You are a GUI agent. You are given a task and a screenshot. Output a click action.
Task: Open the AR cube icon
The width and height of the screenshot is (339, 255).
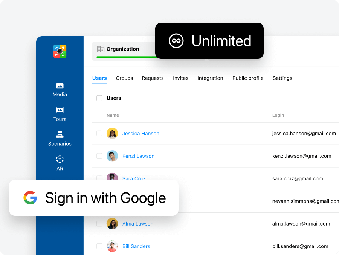[x=60, y=159]
